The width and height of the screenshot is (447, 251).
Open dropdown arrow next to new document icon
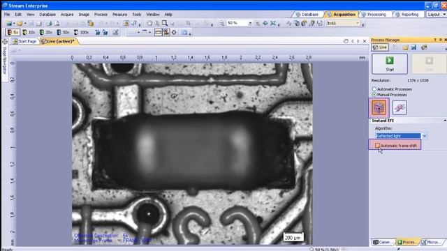pos(14,23)
